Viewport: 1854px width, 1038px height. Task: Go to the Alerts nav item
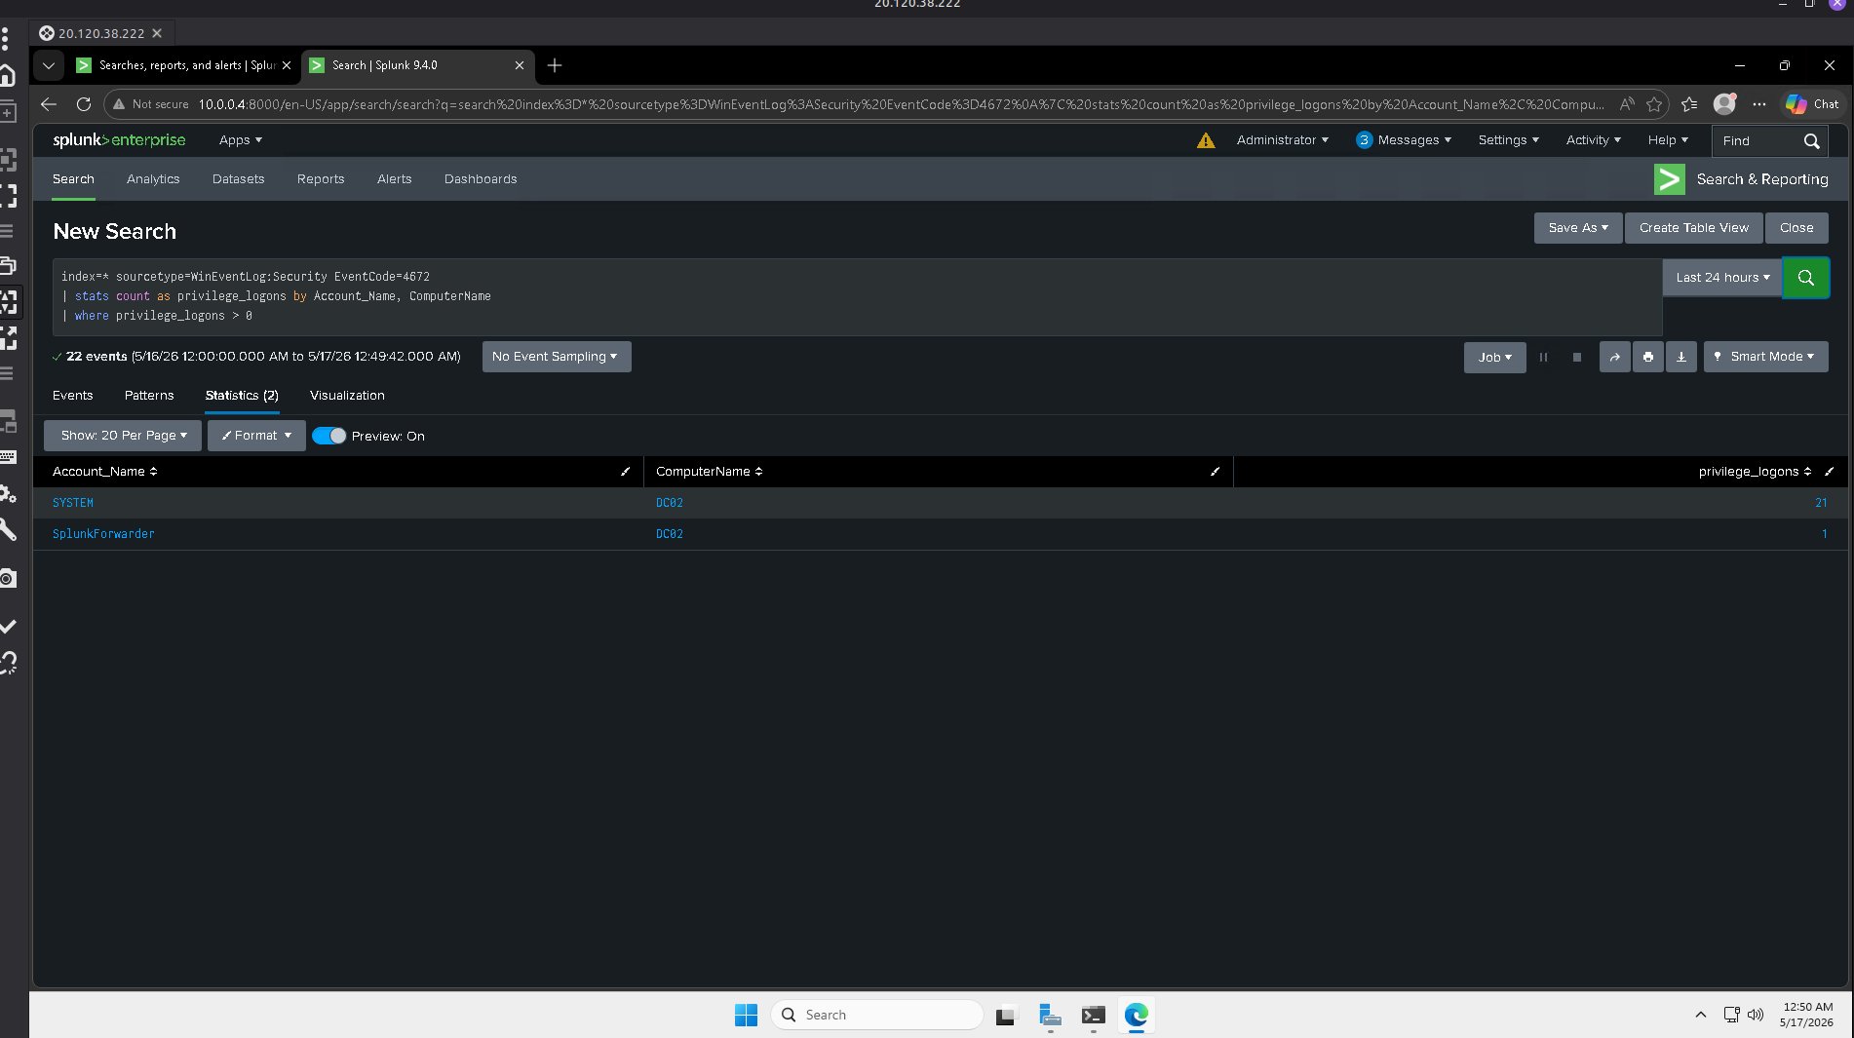pyautogui.click(x=394, y=179)
